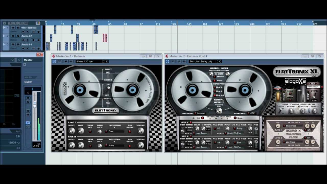Toggle Line 1 Circle Off LED in Elottronix

coord(90,132)
